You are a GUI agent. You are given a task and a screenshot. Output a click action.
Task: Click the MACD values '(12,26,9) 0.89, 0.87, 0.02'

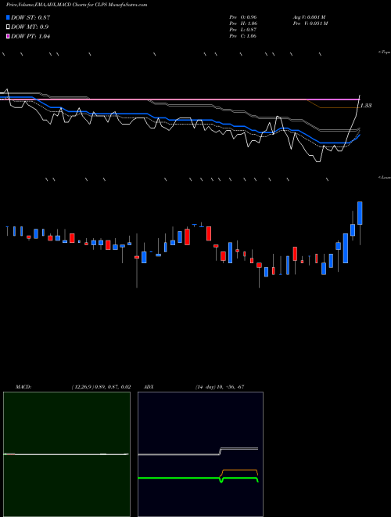(x=101, y=387)
